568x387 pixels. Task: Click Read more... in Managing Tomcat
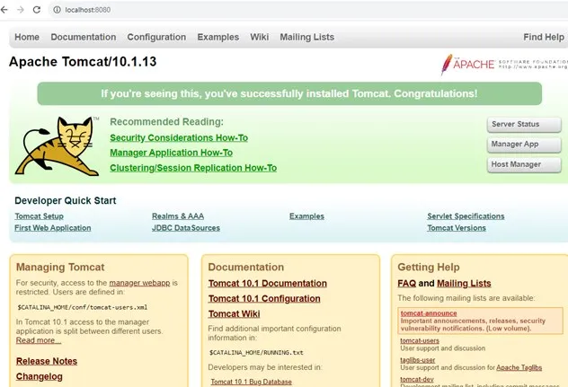pyautogui.click(x=39, y=340)
